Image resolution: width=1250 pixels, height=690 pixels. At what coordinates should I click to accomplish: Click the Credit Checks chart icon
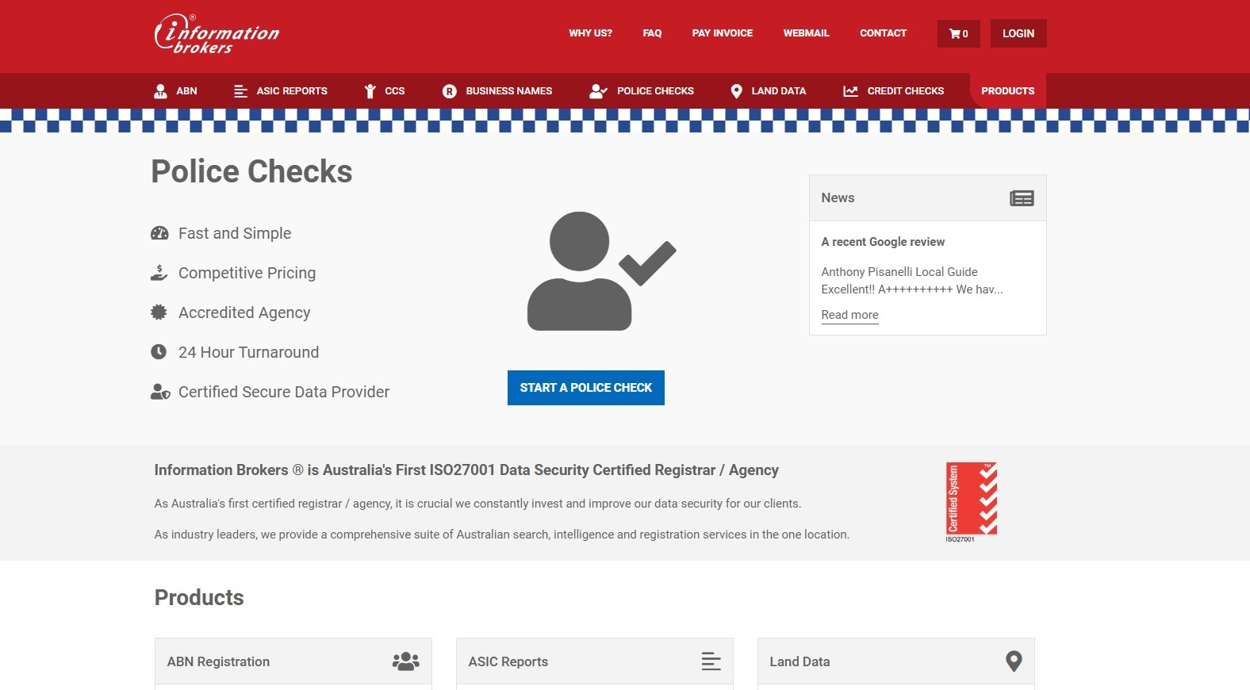tap(850, 91)
